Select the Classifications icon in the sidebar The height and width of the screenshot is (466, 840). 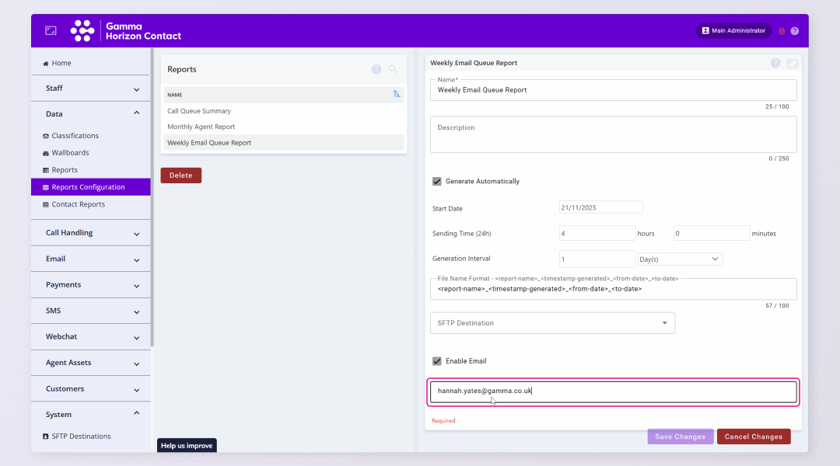[45, 135]
